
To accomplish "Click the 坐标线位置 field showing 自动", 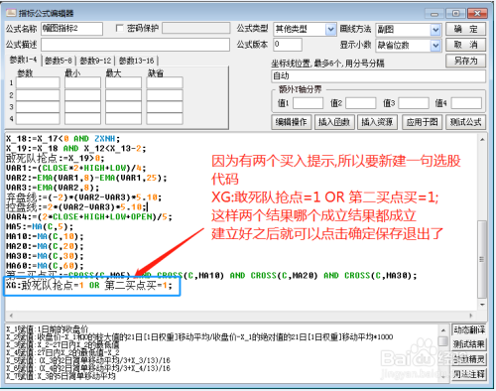I will (378, 75).
